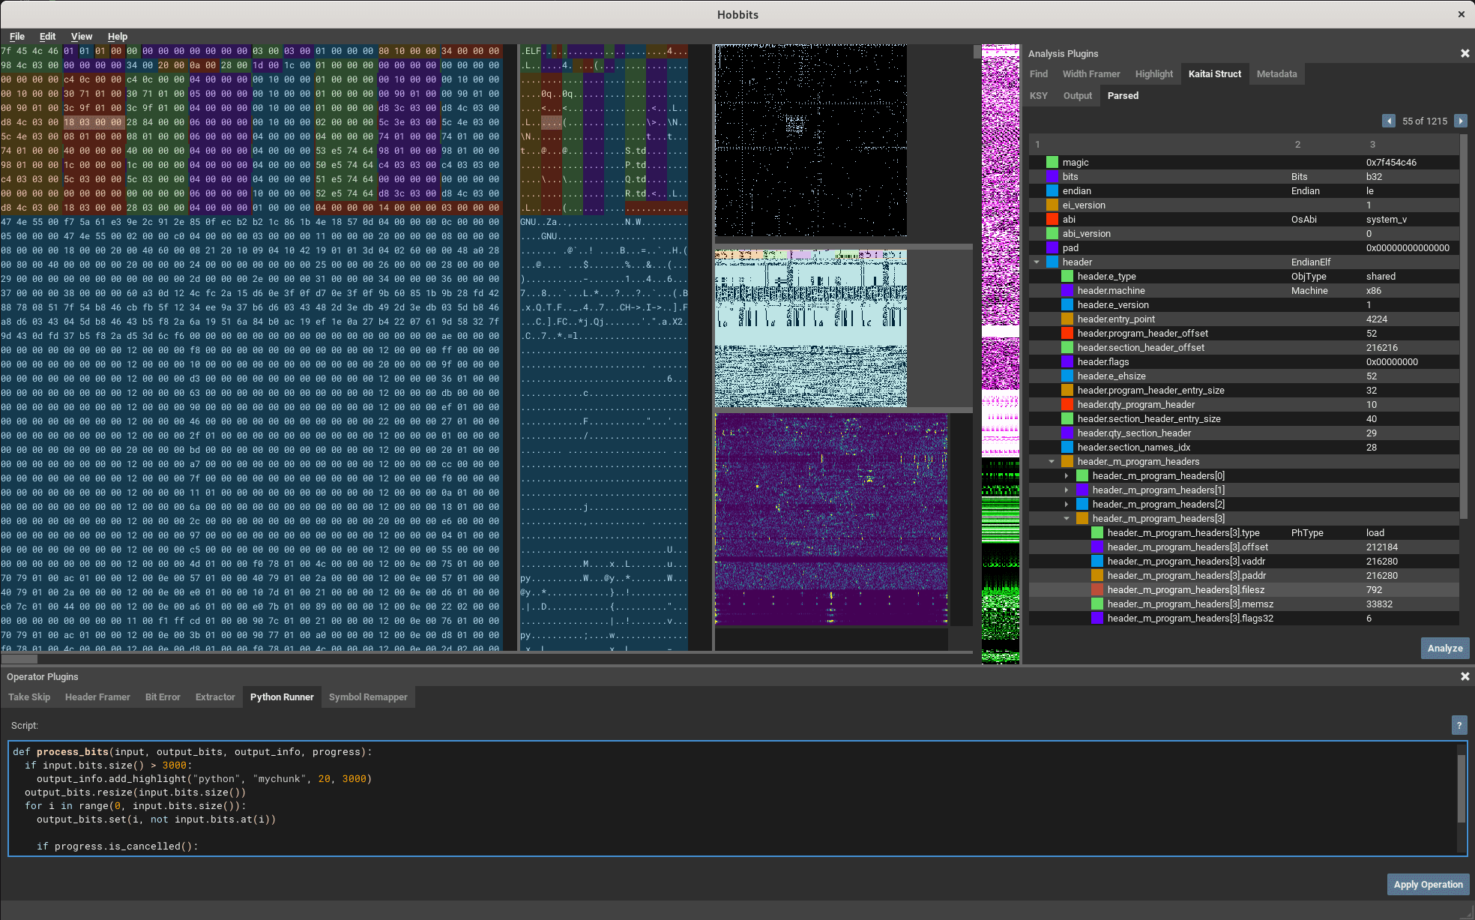Click the Bit Error operator icon
The image size is (1475, 920).
tap(164, 697)
